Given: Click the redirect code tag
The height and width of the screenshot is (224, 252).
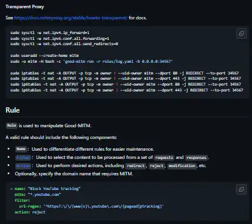Looking at the screenshot, I should point(136,166).
